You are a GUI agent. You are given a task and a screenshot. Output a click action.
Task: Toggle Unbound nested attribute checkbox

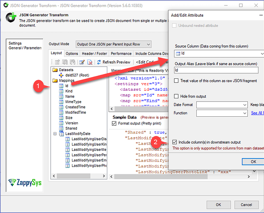(x=174, y=26)
